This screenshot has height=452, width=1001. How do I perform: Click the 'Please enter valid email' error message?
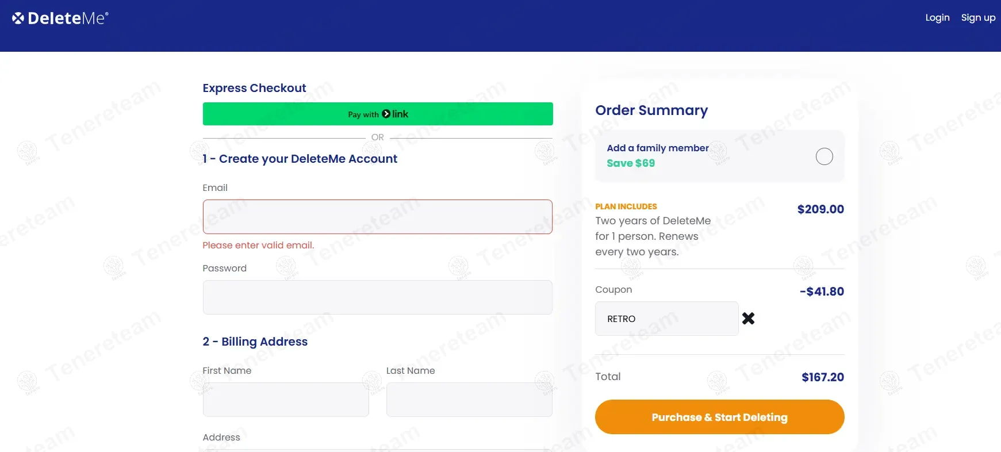tap(258, 246)
